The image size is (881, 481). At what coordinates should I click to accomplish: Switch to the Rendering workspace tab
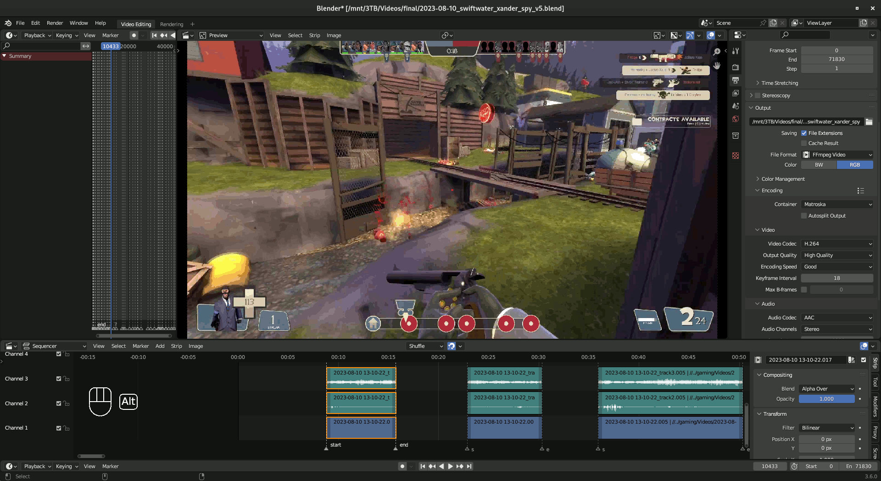click(171, 24)
